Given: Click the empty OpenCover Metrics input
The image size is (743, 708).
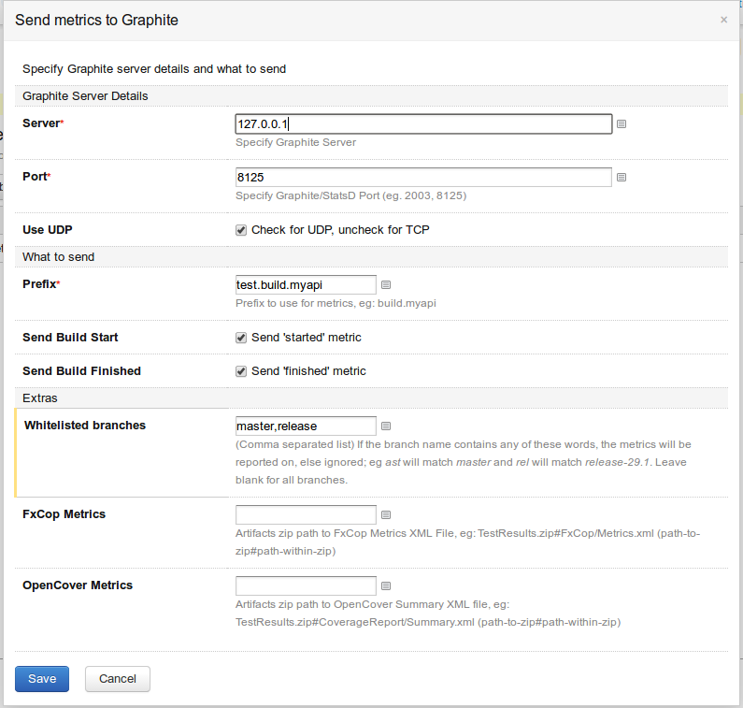Looking at the screenshot, I should 307,585.
